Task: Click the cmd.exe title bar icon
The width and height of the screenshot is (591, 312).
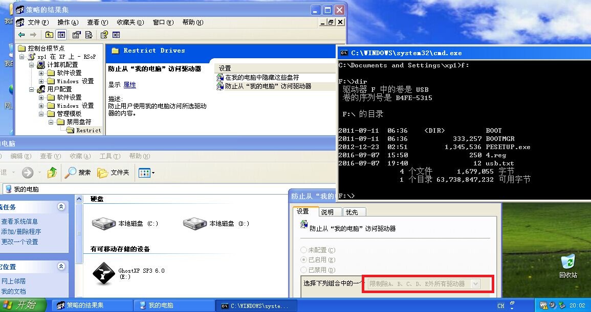Action: pos(344,53)
